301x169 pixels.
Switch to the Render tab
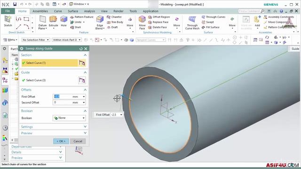[x=118, y=11]
